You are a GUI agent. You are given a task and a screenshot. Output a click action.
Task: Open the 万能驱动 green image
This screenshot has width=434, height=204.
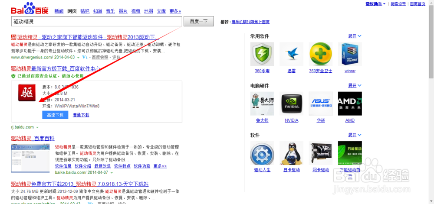coord(350,153)
